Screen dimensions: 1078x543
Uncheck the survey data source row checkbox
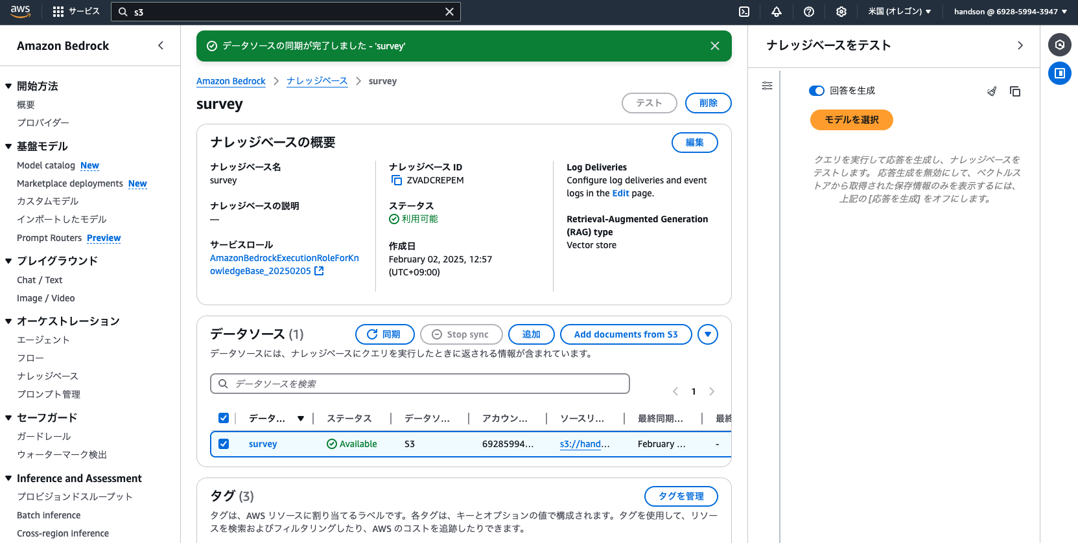224,444
